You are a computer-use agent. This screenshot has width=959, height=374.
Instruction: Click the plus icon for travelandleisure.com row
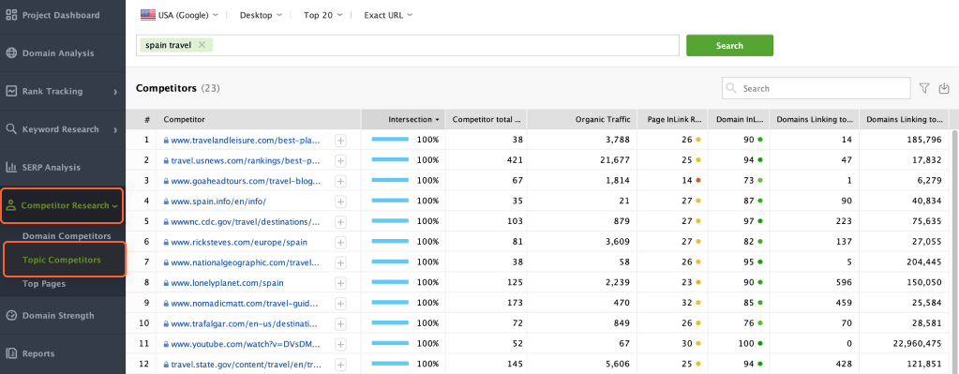pos(340,140)
